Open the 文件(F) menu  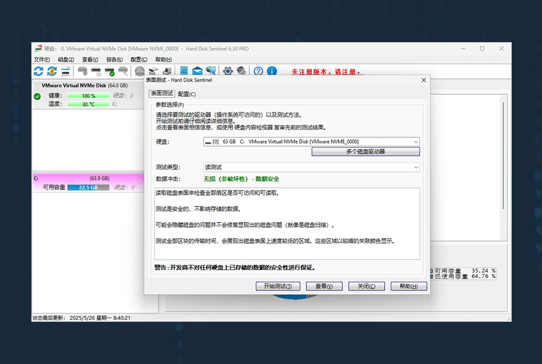point(42,59)
